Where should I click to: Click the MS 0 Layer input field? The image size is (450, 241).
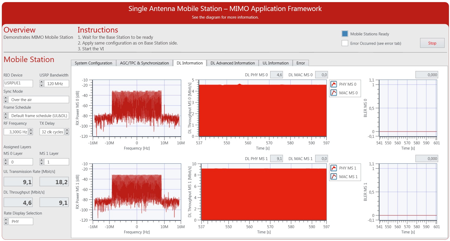(21, 162)
